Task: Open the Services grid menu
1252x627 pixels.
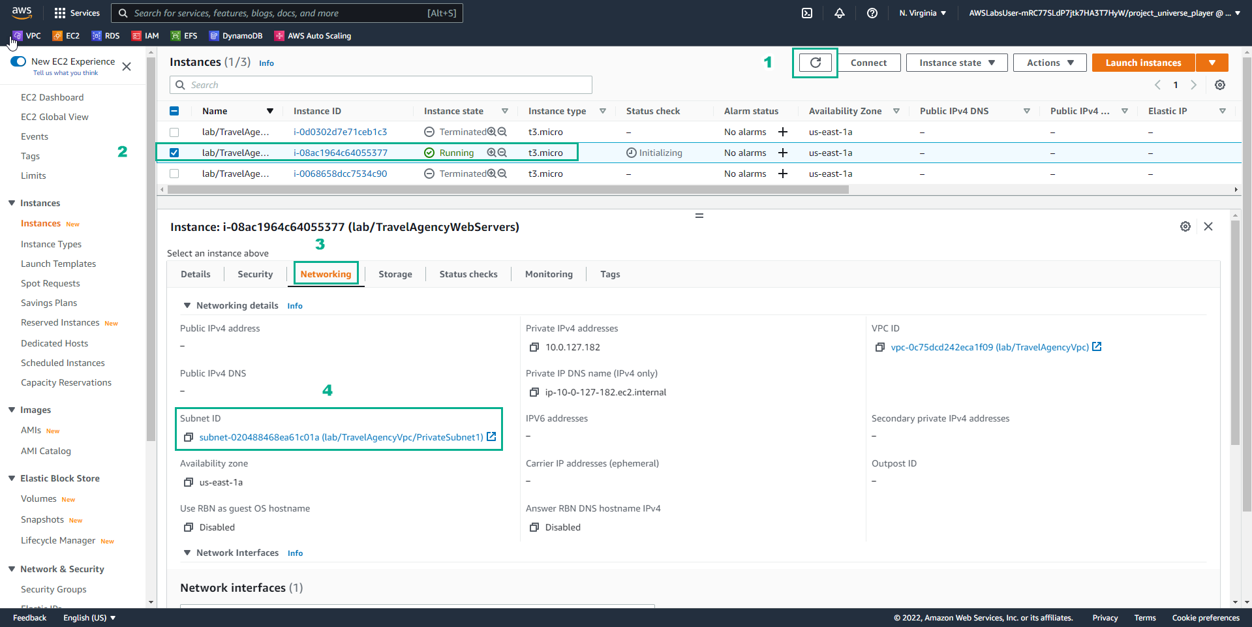Action: point(77,13)
